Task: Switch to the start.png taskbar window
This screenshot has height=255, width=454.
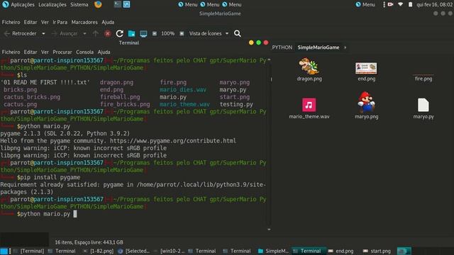Action: tap(377, 251)
